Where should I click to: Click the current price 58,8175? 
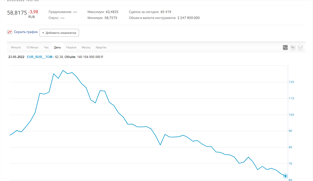pyautogui.click(x=17, y=13)
